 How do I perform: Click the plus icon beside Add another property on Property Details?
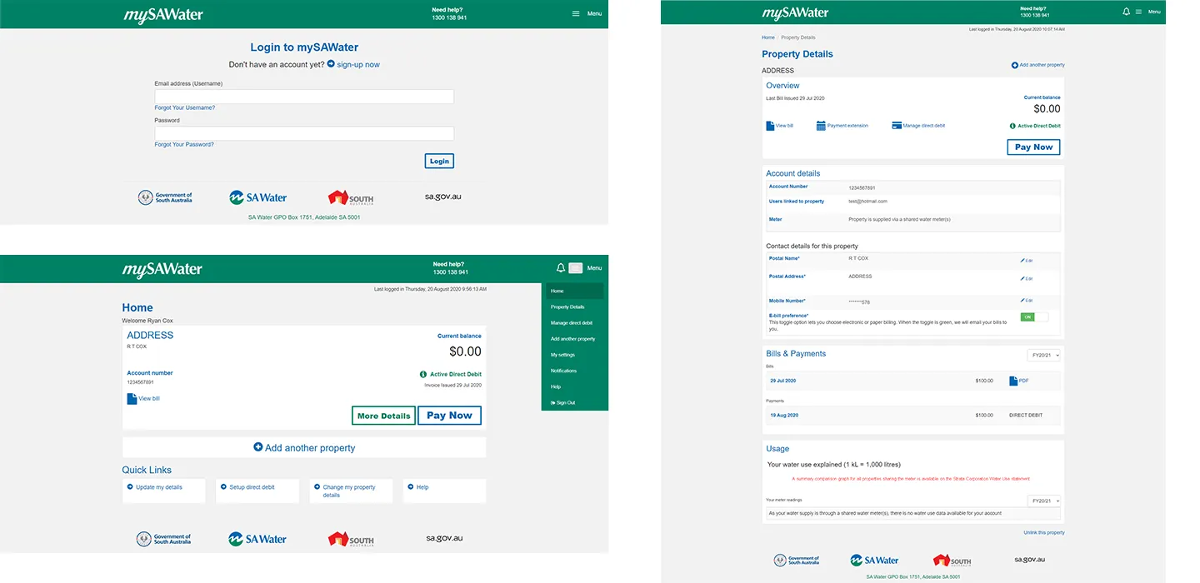(x=1014, y=65)
